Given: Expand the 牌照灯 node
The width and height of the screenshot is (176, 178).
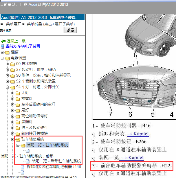Looking at the screenshot, I should point(12,122).
